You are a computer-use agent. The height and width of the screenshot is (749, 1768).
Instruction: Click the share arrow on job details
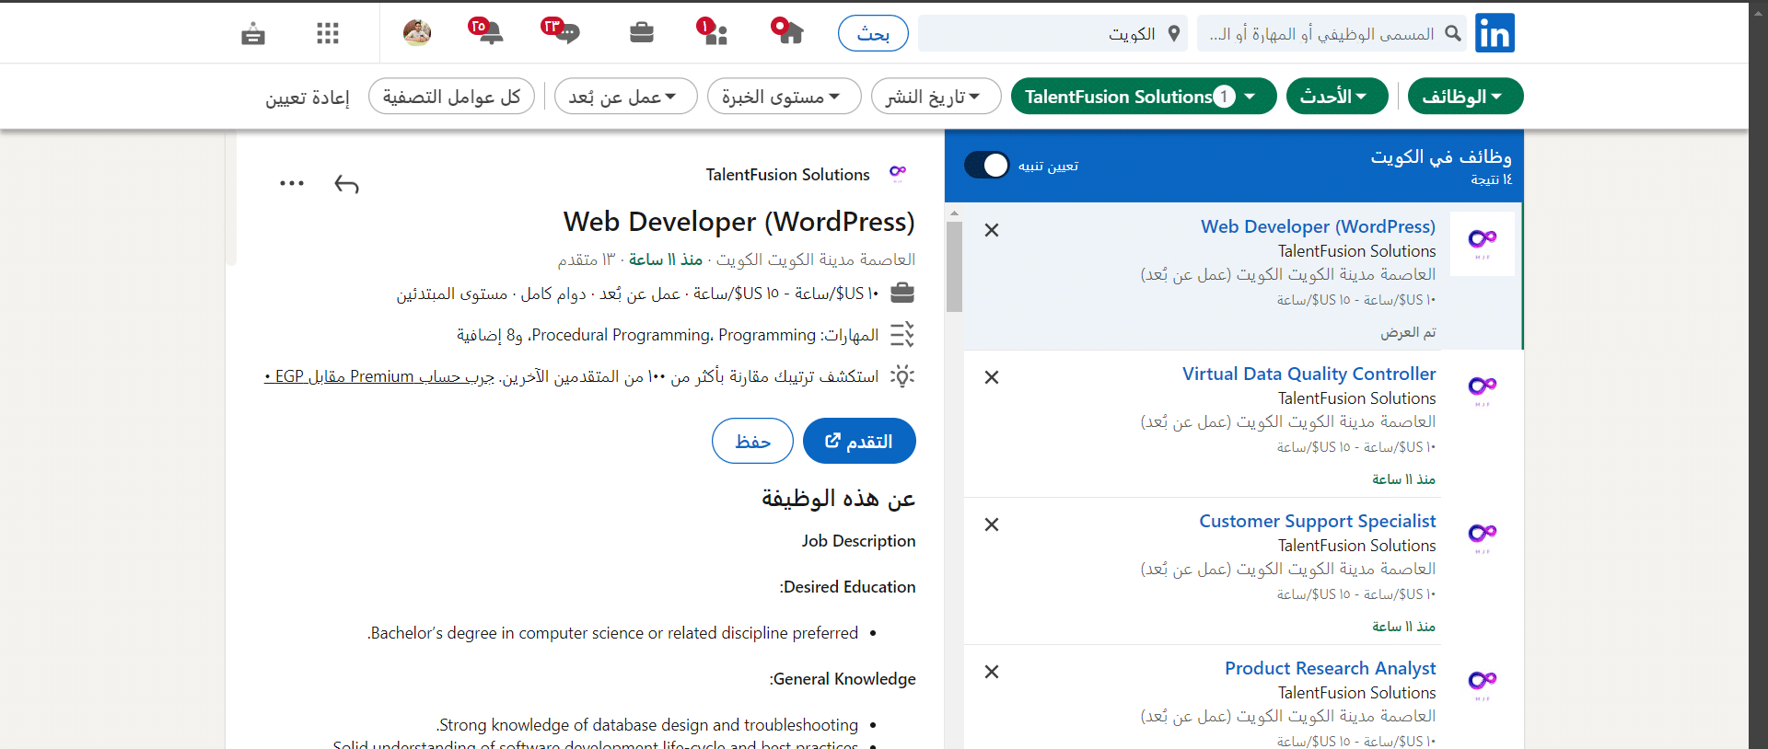click(x=346, y=184)
